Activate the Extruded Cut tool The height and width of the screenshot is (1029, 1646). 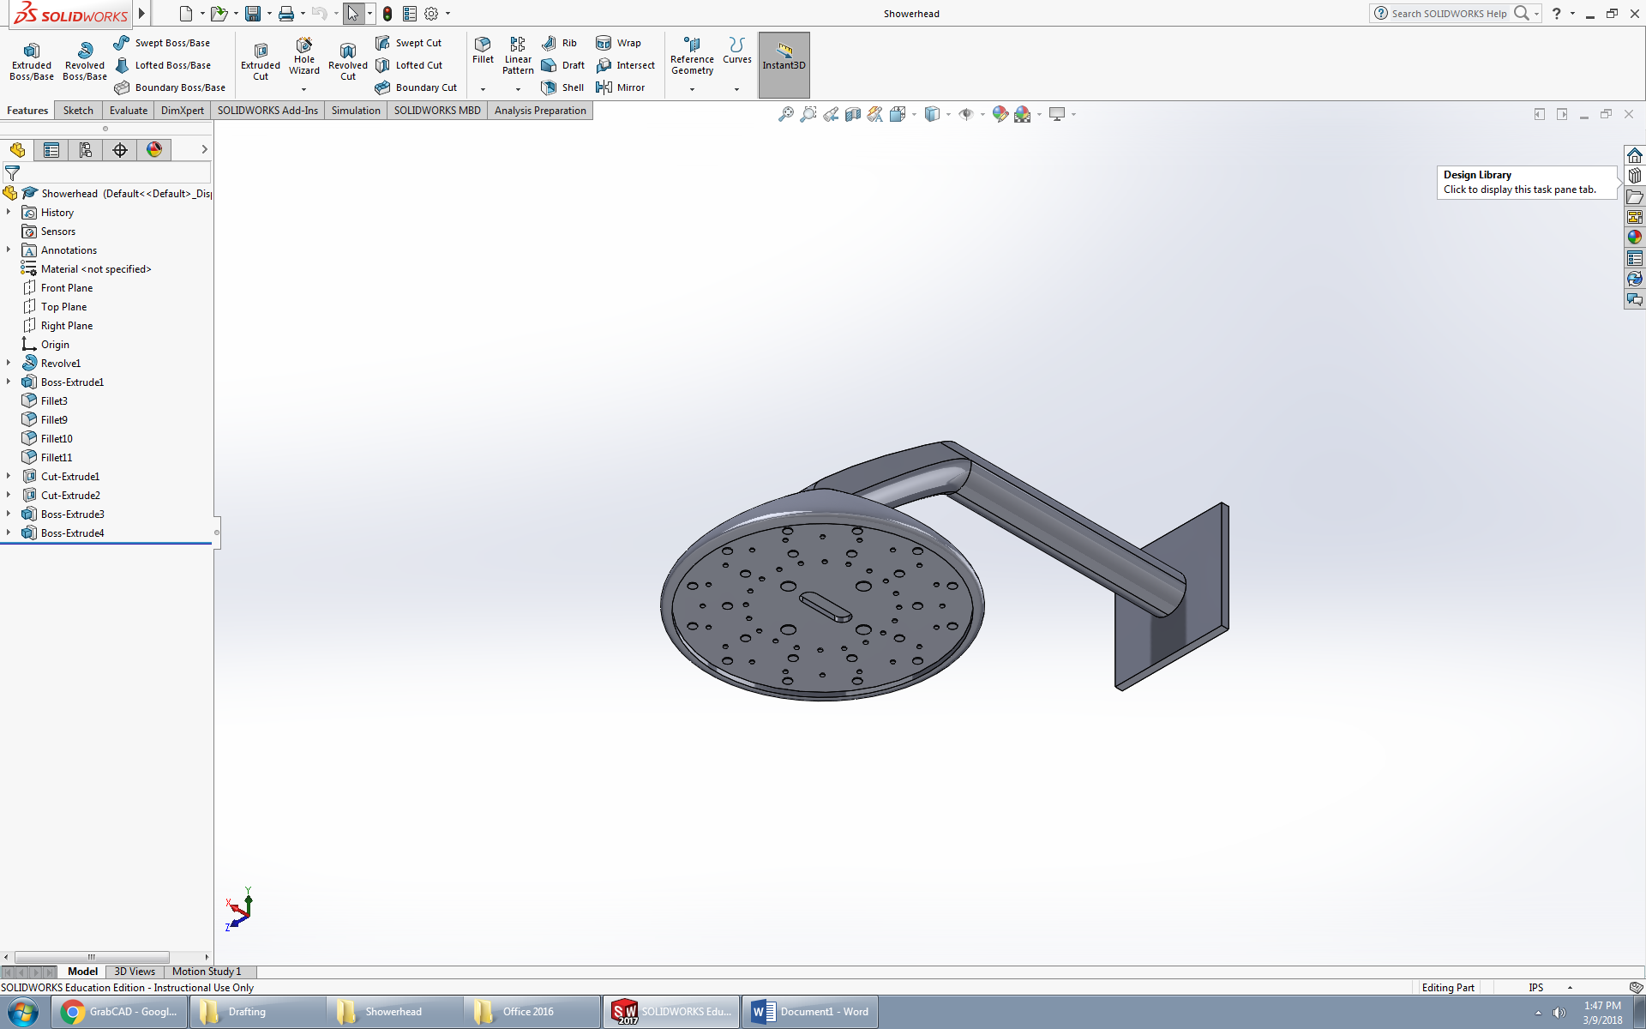click(261, 61)
